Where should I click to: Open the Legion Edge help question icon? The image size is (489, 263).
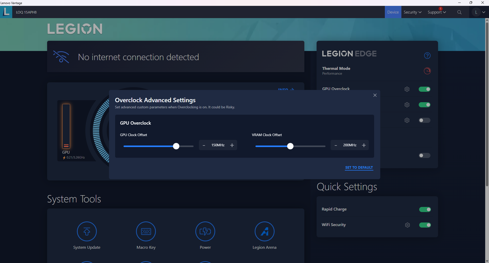[427, 56]
